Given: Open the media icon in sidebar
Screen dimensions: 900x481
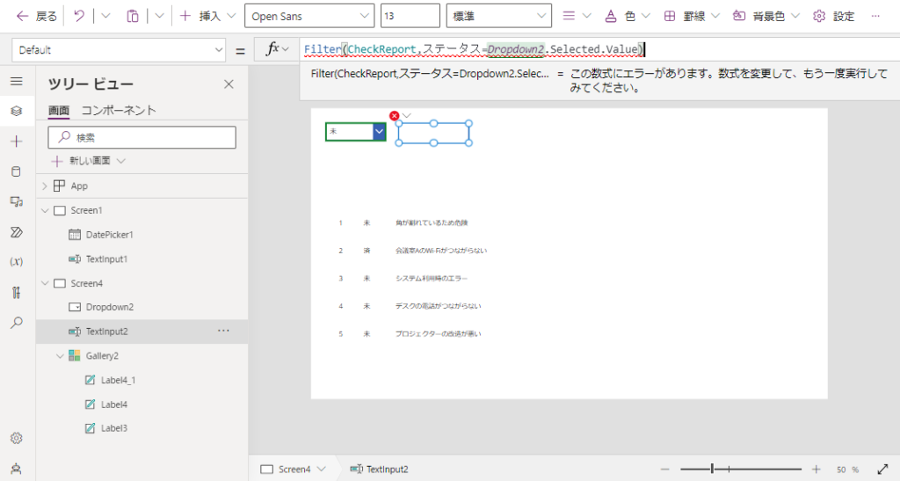Looking at the screenshot, I should [x=17, y=201].
